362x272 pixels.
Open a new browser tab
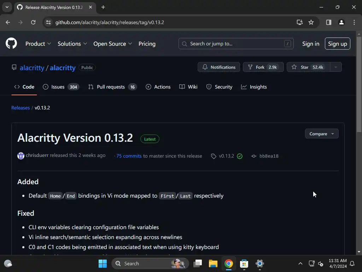click(x=103, y=7)
